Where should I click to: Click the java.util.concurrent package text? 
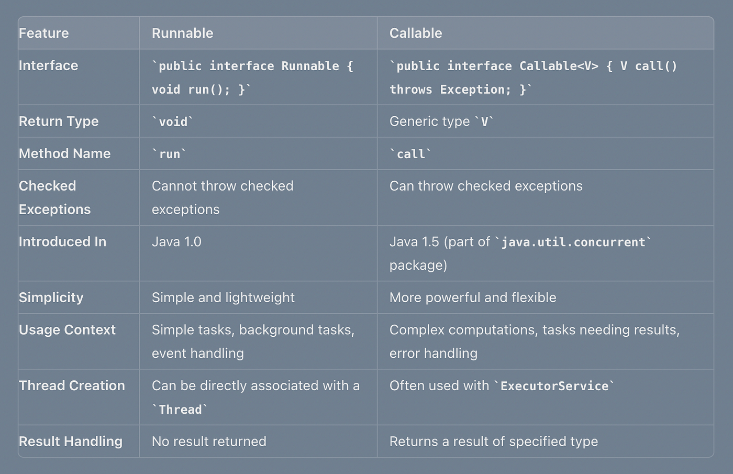[573, 242]
